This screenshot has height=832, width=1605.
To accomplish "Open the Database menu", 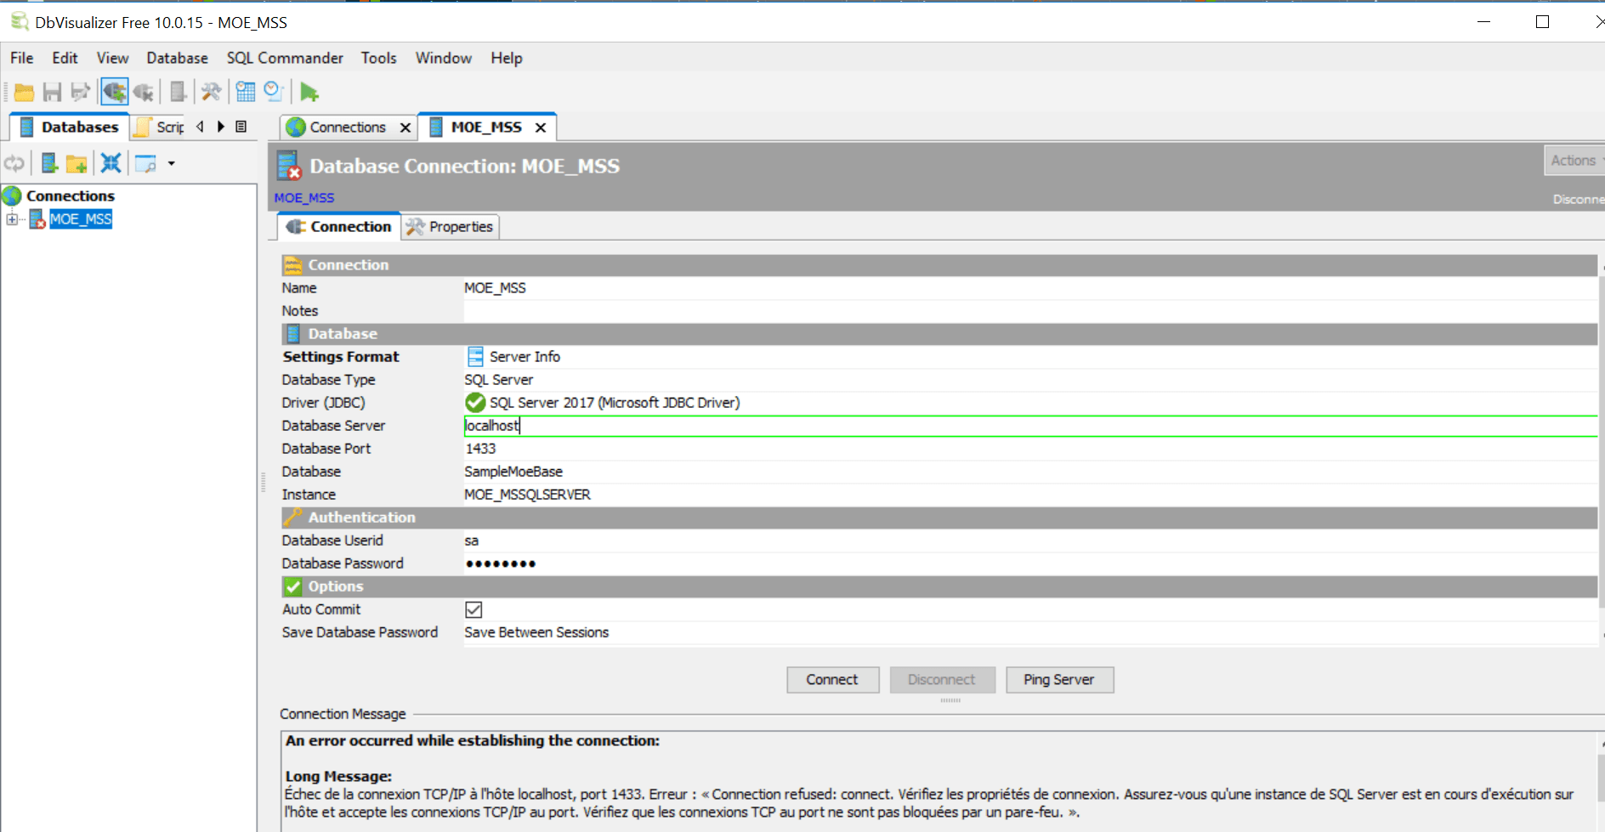I will 177,58.
